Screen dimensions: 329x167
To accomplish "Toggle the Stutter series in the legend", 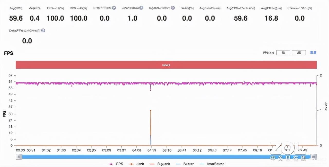I will [x=185, y=164].
